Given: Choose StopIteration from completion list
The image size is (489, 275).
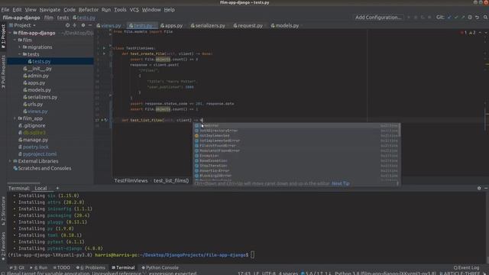Looking at the screenshot, I should pos(296,166).
